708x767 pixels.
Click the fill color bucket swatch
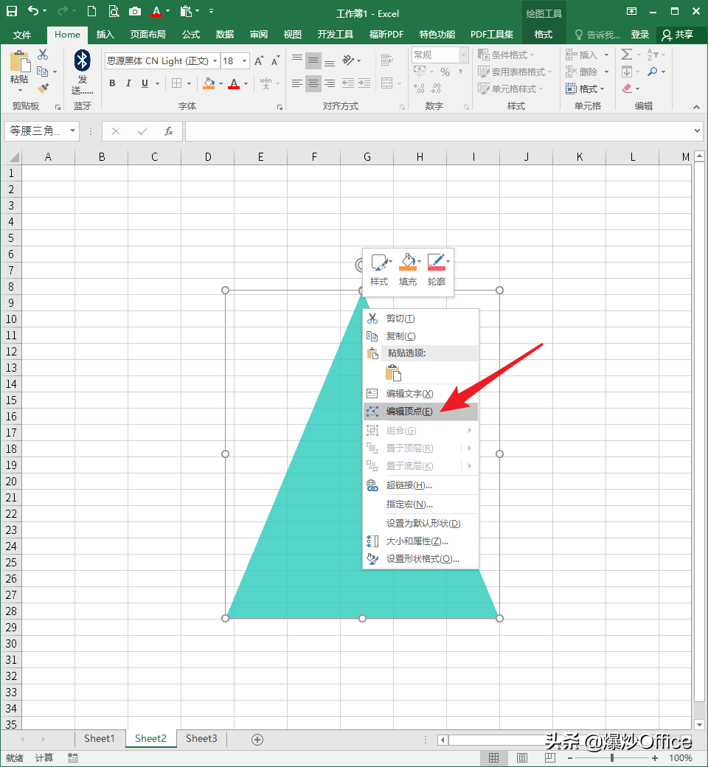(x=209, y=83)
